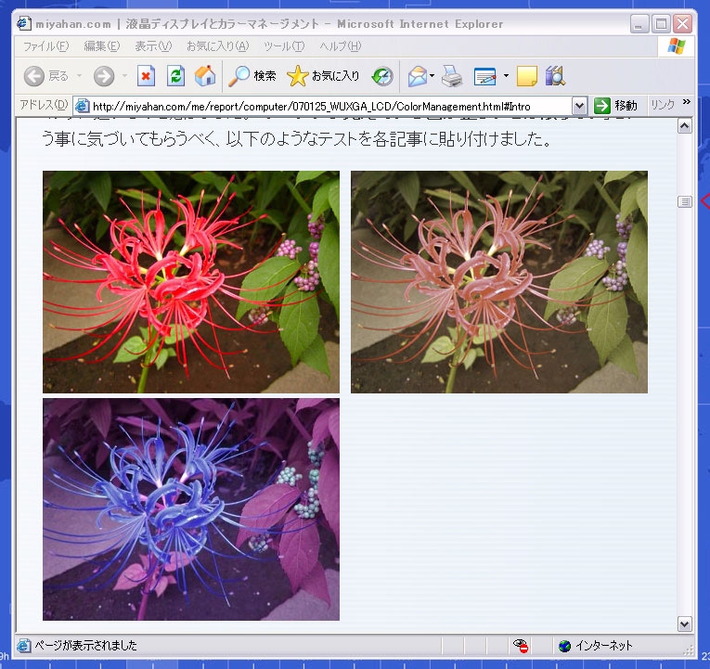Open History clock icon
This screenshot has height=669, width=710.
coord(382,75)
